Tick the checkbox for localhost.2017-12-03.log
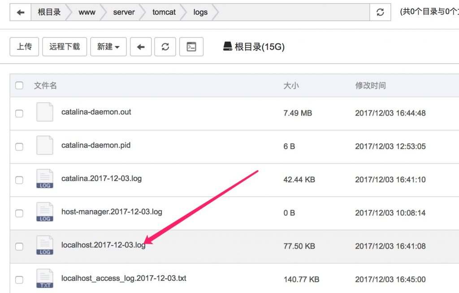This screenshot has height=293, width=459. (19, 246)
